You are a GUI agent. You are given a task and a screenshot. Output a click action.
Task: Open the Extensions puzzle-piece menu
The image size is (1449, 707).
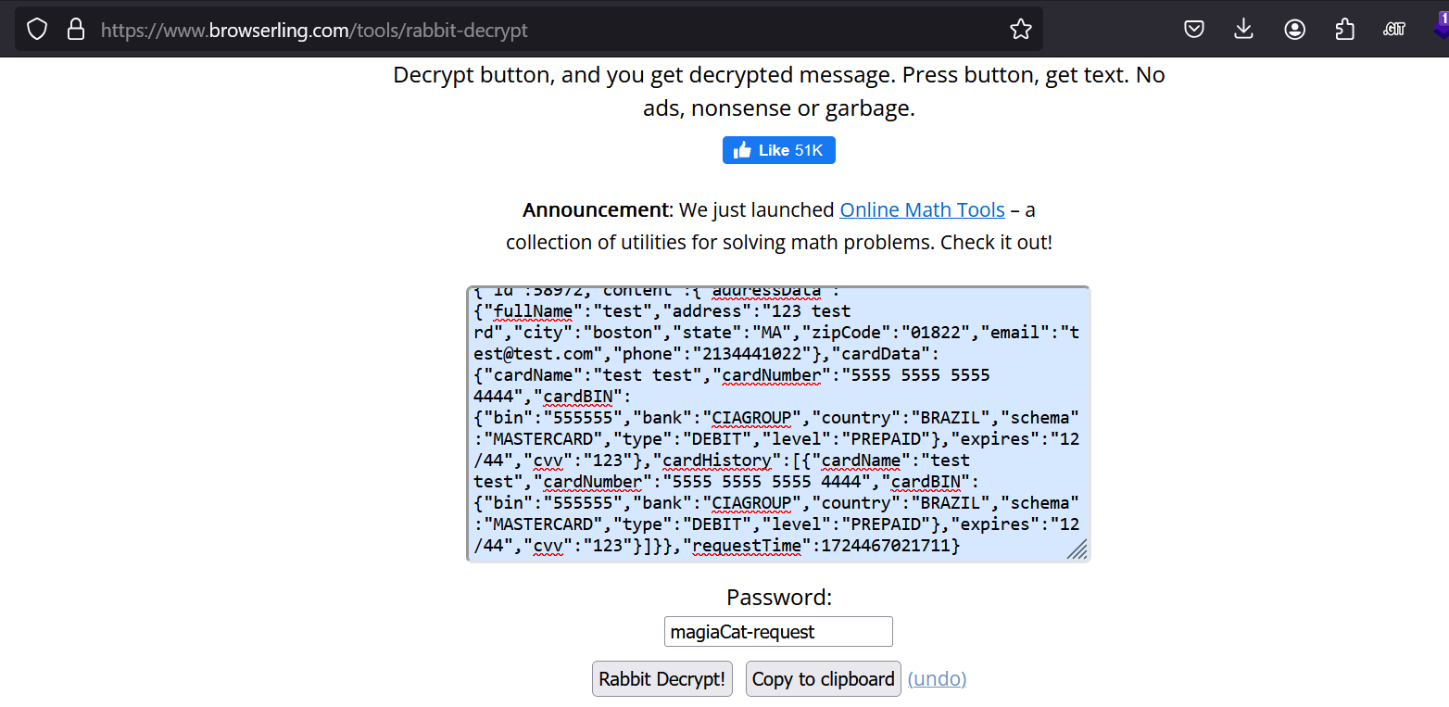click(x=1344, y=30)
